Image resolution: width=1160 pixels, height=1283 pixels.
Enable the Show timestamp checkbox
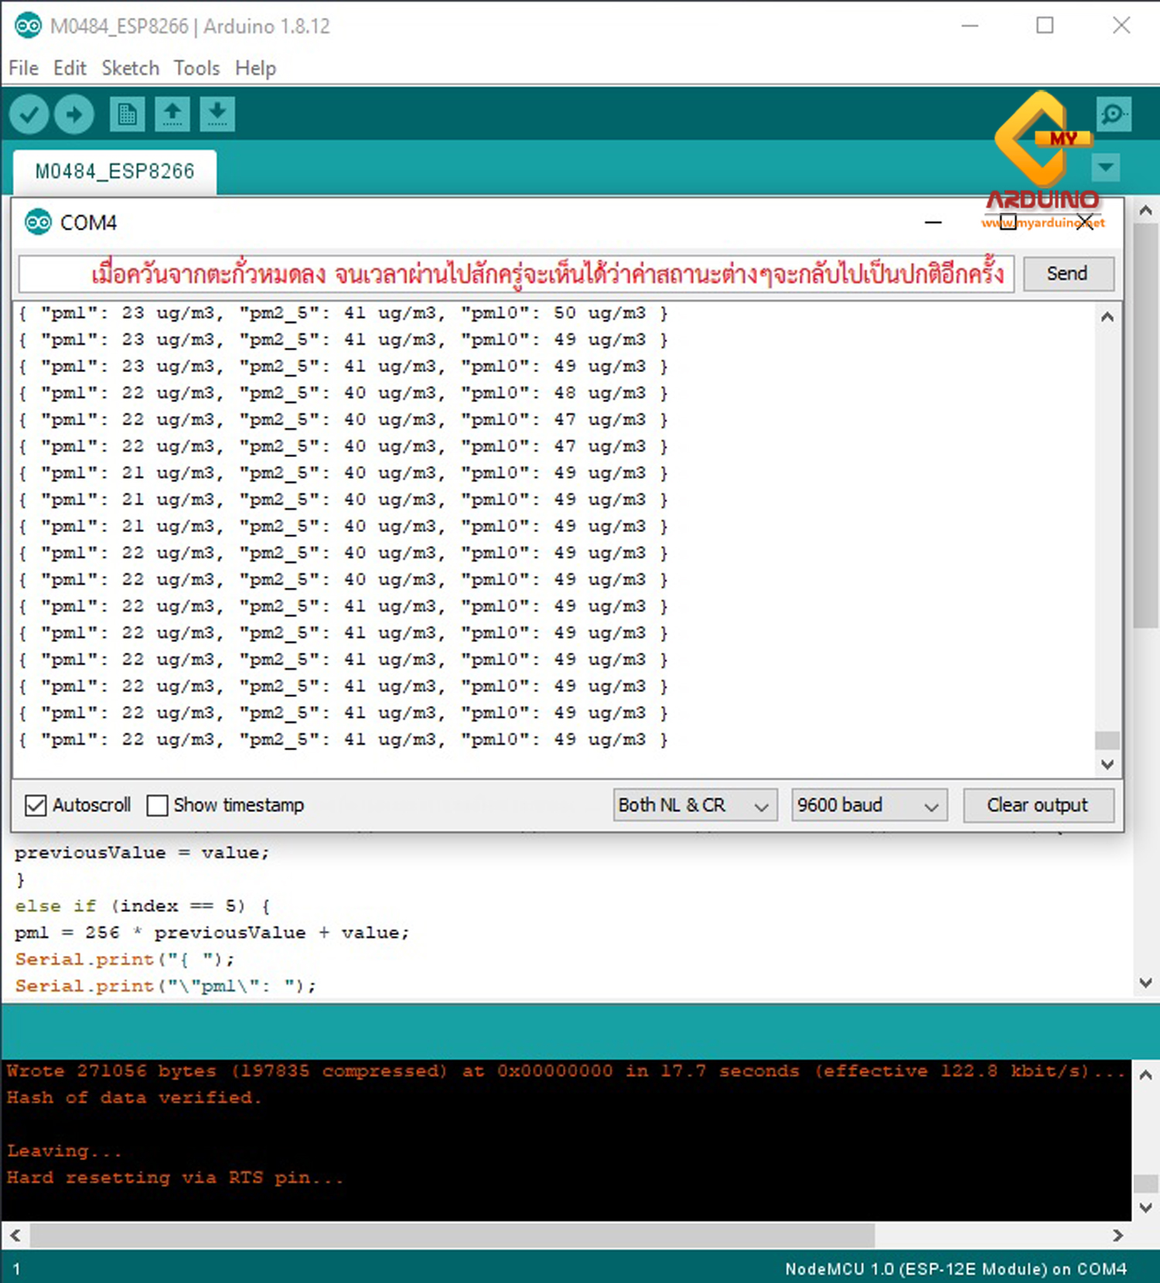158,805
